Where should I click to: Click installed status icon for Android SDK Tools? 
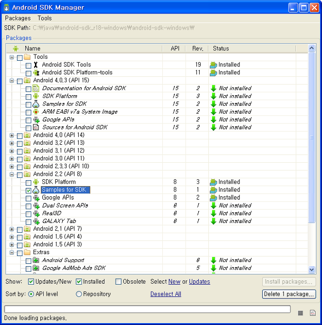[x=213, y=65]
